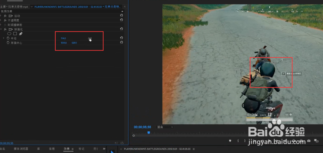
Task: Select the 运动 transform direct-manipulation icon
Action: 11,16
